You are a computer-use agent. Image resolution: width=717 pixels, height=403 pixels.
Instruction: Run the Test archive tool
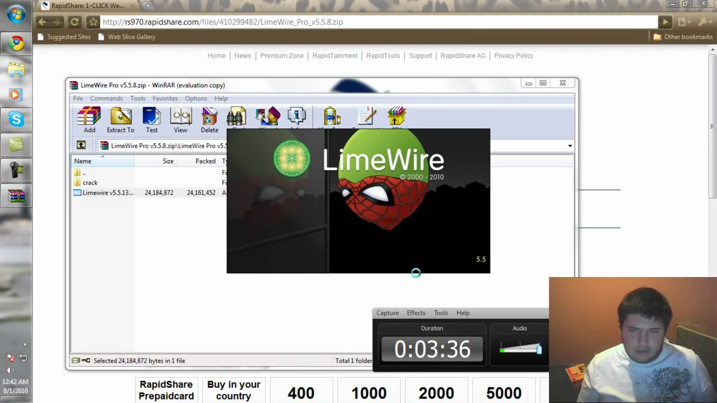pyautogui.click(x=152, y=120)
